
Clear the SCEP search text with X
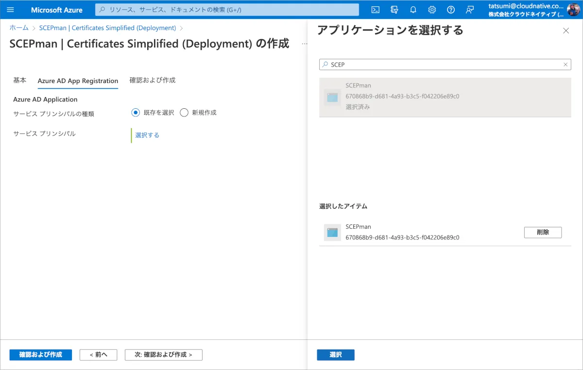(x=566, y=65)
